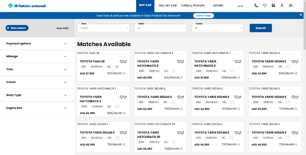Viewport: 306px width, 155px height.
Task: Open the hamburger menu icon
Action: (290, 5)
